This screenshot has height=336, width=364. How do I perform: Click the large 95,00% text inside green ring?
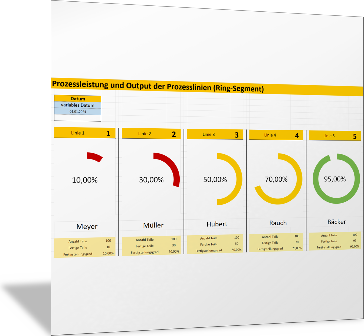[x=335, y=179]
